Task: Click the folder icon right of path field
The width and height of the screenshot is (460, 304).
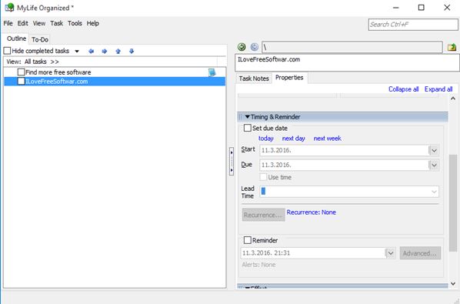Action: 452,47
